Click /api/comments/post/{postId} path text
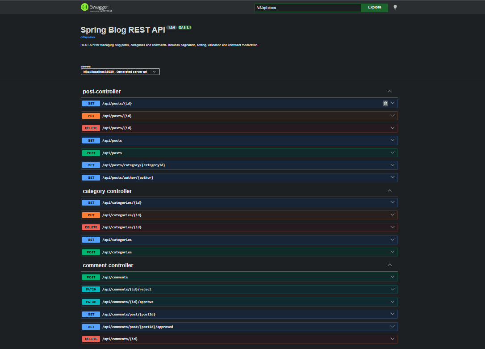Viewport: 485px width, 349px height. click(x=129, y=314)
